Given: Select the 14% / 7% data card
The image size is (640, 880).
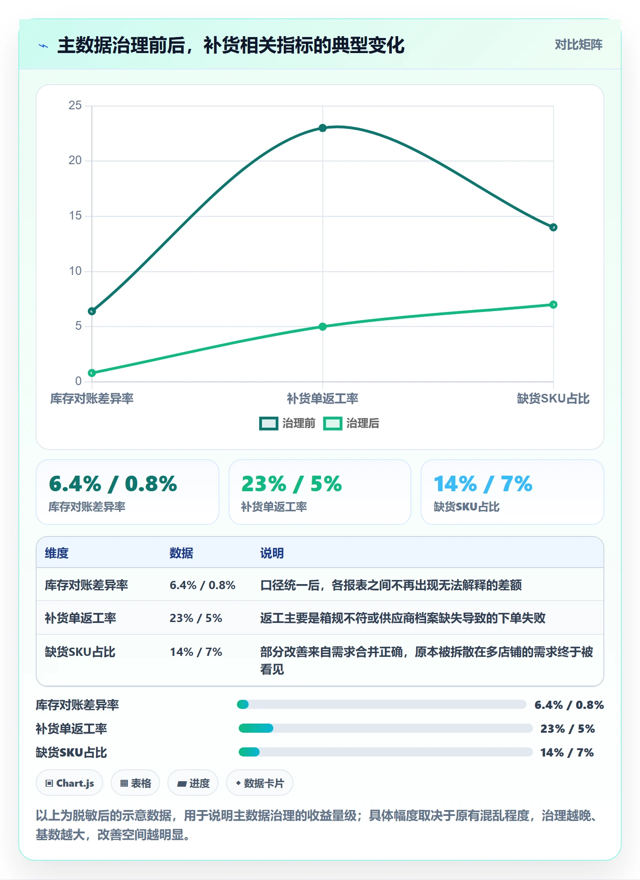Looking at the screenshot, I should [x=512, y=492].
